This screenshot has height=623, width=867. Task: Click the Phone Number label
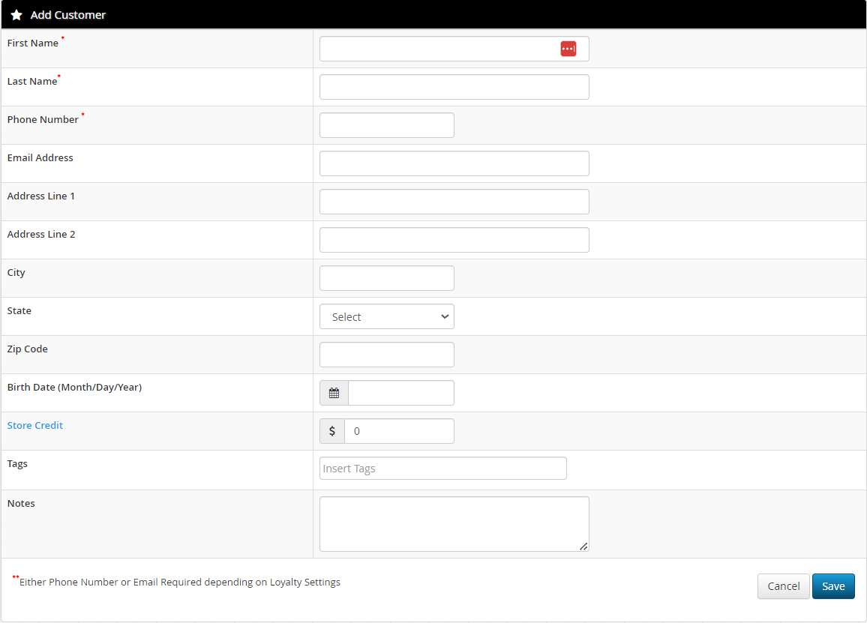pos(43,119)
